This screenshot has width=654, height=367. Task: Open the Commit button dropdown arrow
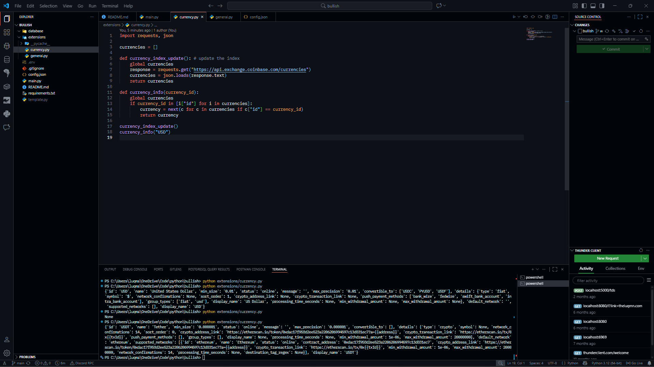[x=647, y=49]
